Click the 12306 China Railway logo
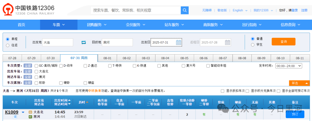This screenshot has width=312, height=121. point(28,10)
